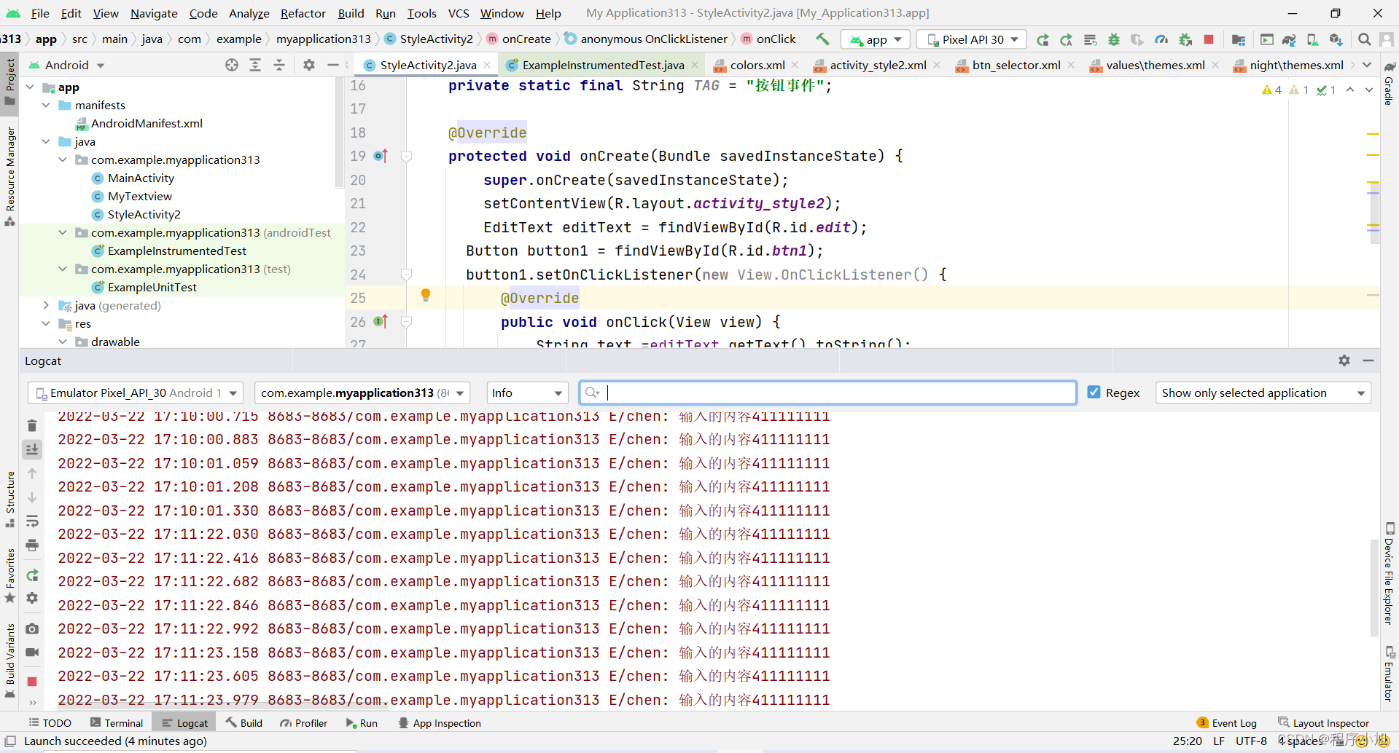The image size is (1399, 753).
Task: Collapse the res folder
Action: [x=46, y=323]
